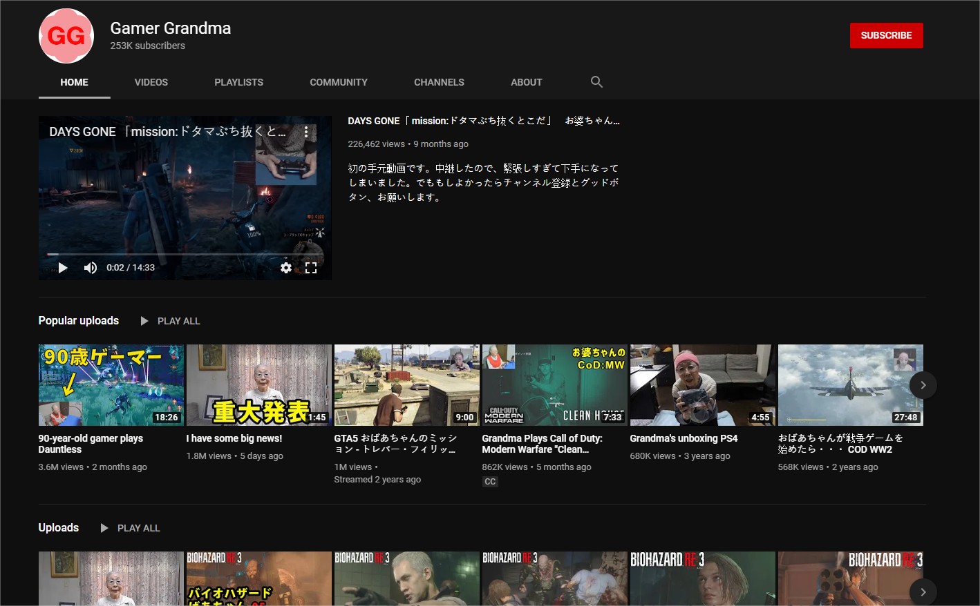Viewport: 980px width, 606px height.
Task: Click the '862K views • 5 months ago' text
Action: coord(537,467)
